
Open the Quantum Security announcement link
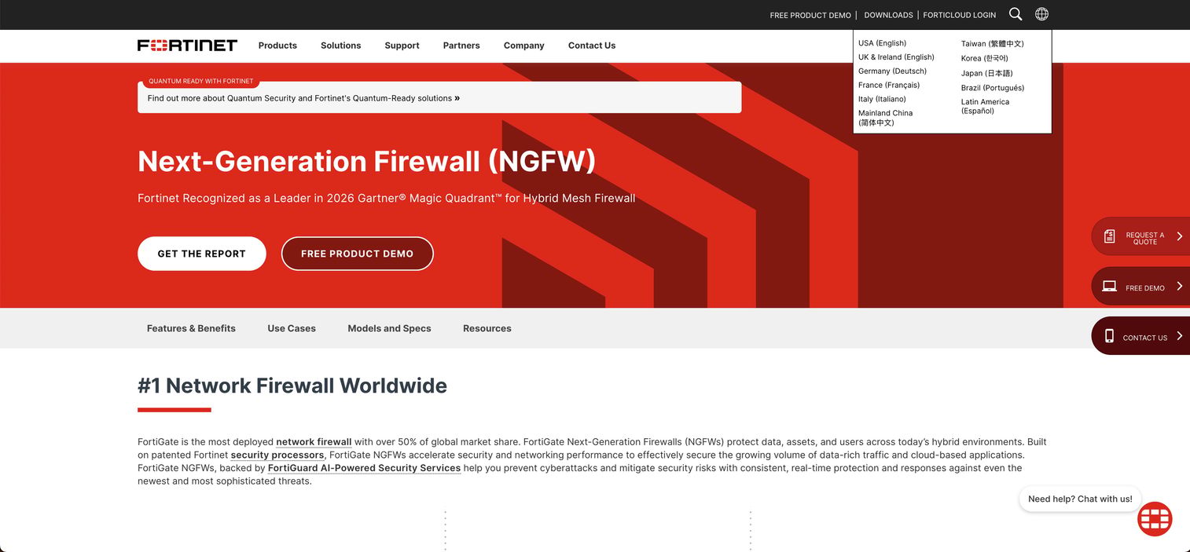303,98
